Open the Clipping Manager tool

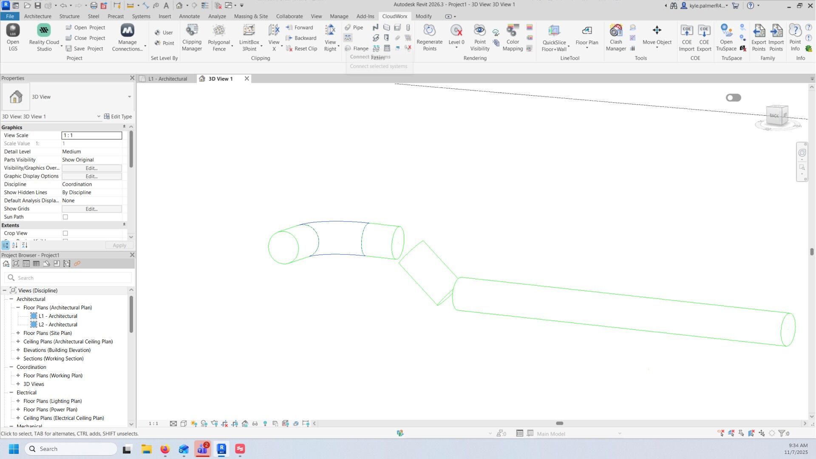[x=192, y=37]
